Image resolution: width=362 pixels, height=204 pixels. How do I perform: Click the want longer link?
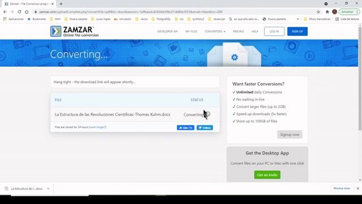click(x=98, y=127)
